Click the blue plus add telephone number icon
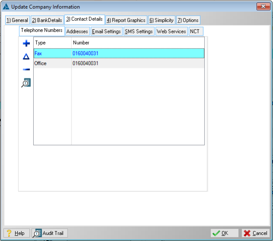Screen dimensions: 273x241 click(x=26, y=44)
